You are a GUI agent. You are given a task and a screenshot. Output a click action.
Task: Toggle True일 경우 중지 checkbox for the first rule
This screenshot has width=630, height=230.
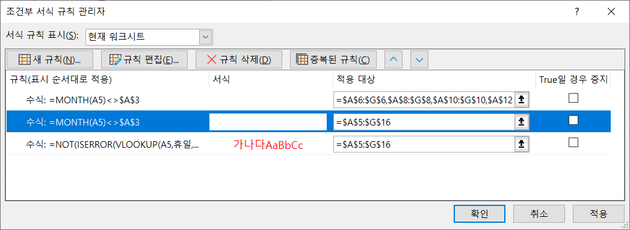573,98
